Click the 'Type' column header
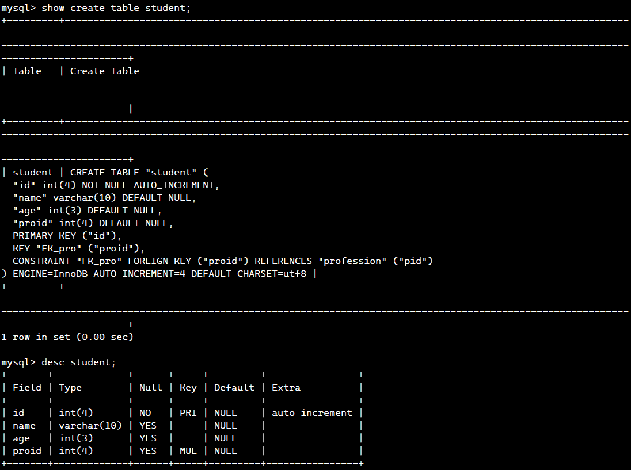 pyautogui.click(x=70, y=388)
